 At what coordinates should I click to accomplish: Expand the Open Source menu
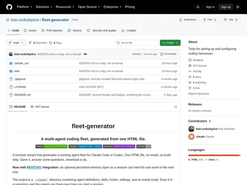(89, 7)
